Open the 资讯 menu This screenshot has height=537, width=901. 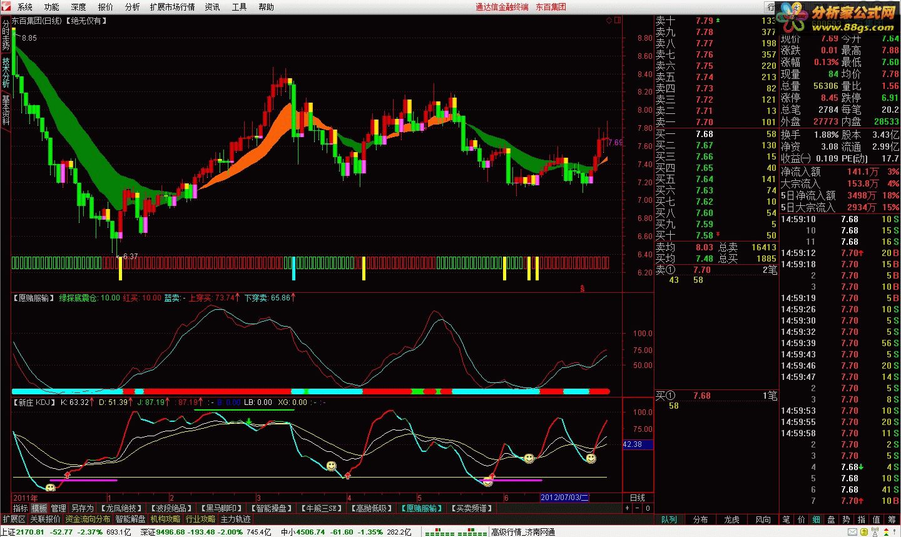213,7
